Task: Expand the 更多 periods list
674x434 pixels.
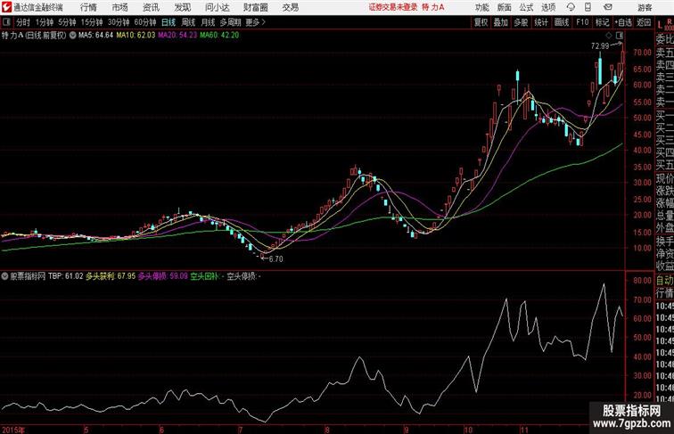Action: click(255, 22)
